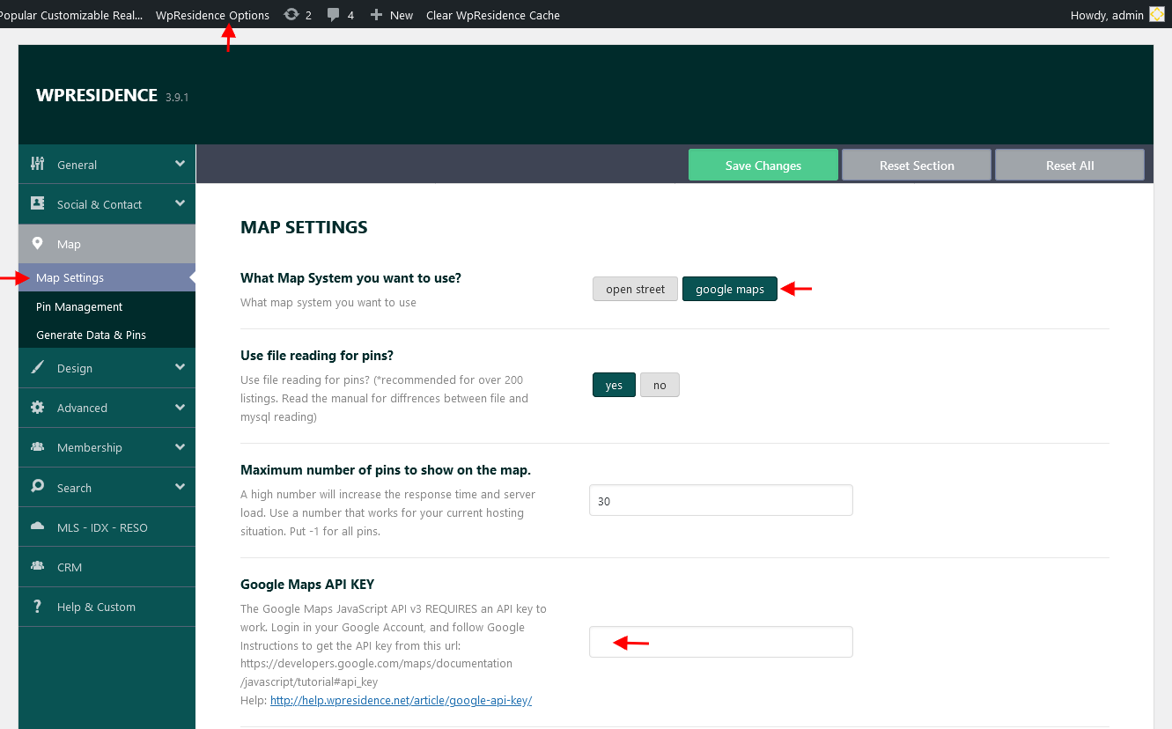Select google maps map system
The height and width of the screenshot is (729, 1172).
tap(730, 289)
